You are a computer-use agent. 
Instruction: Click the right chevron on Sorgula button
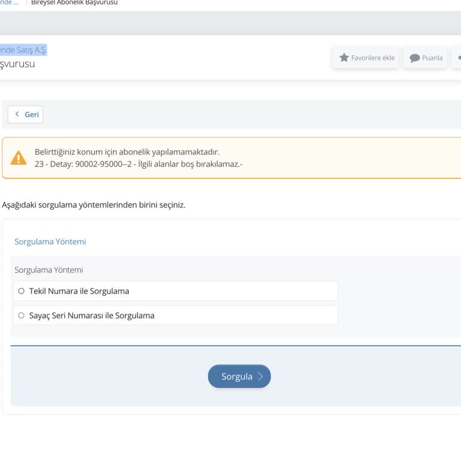coord(260,376)
